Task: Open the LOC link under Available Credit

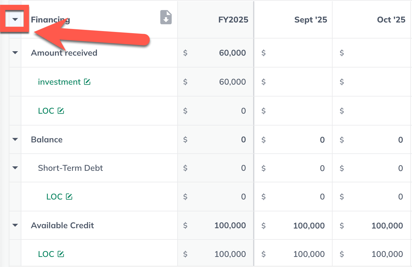Action: click(x=46, y=254)
